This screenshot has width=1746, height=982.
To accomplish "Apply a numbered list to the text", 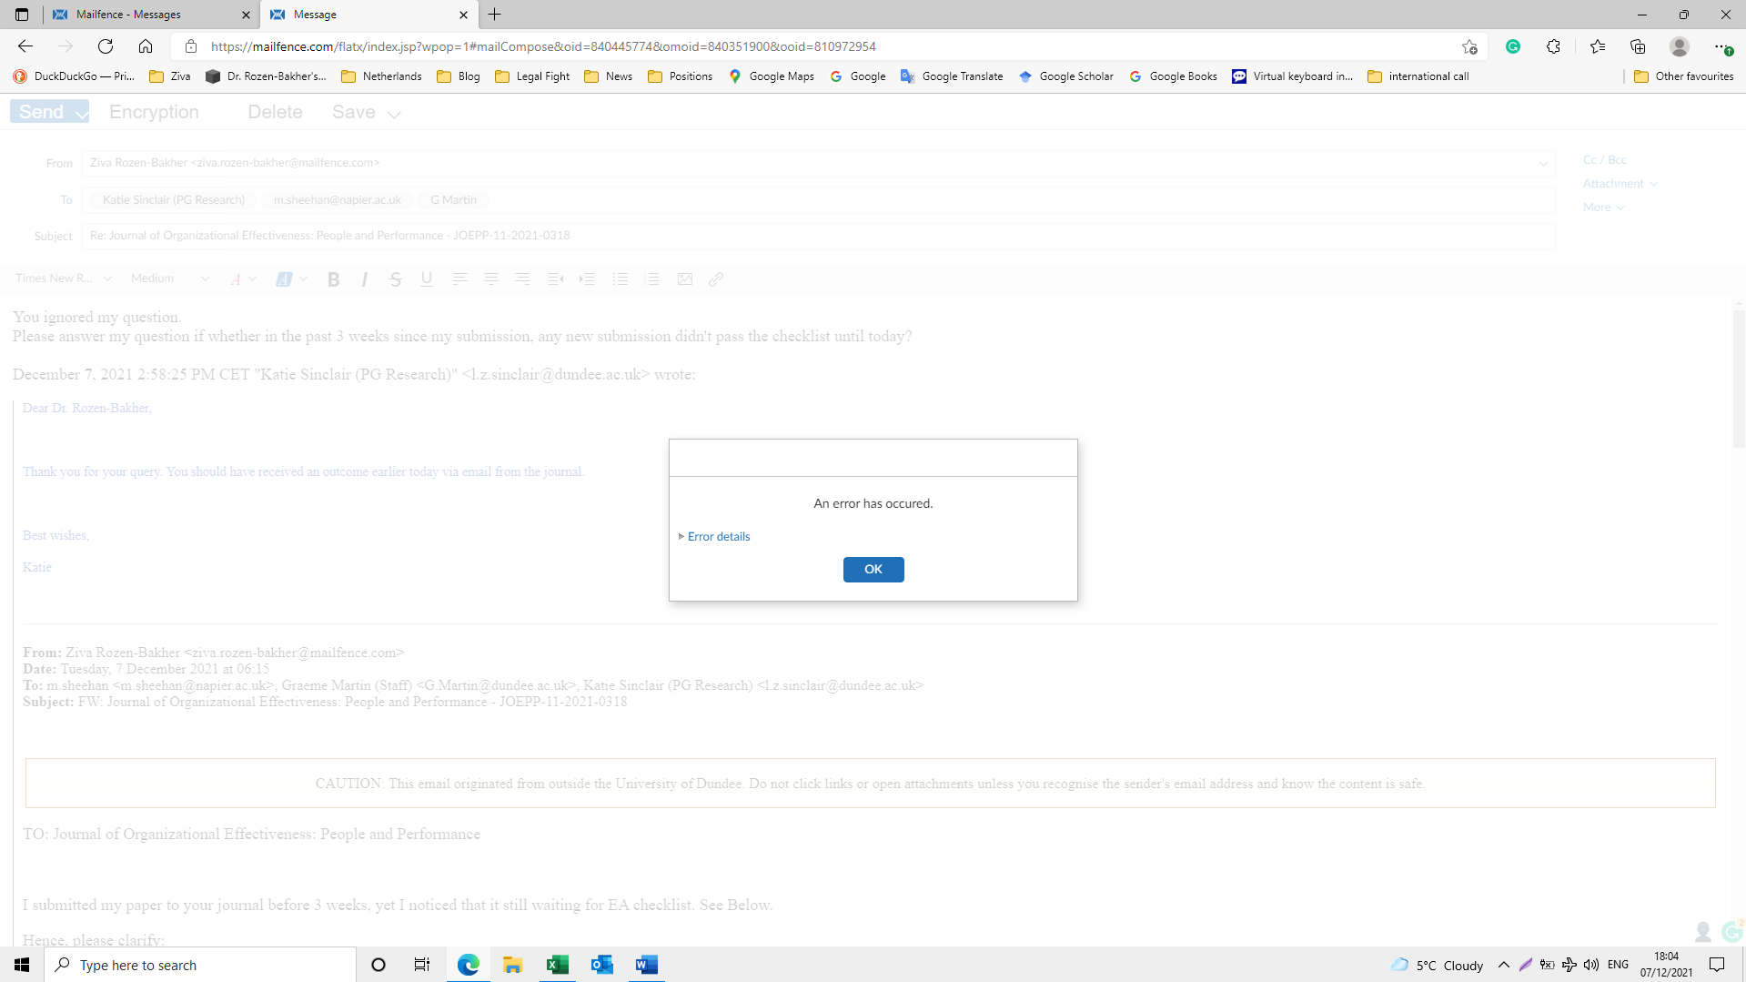I will pyautogui.click(x=652, y=278).
